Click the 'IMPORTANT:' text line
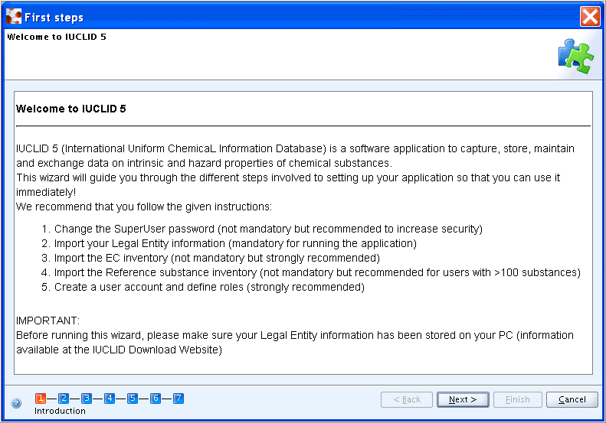This screenshot has width=606, height=423. [x=48, y=321]
